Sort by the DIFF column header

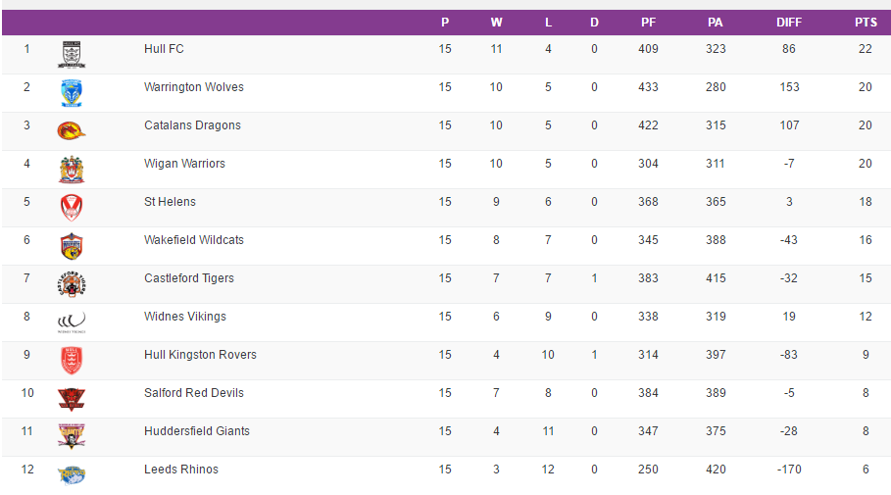788,23
